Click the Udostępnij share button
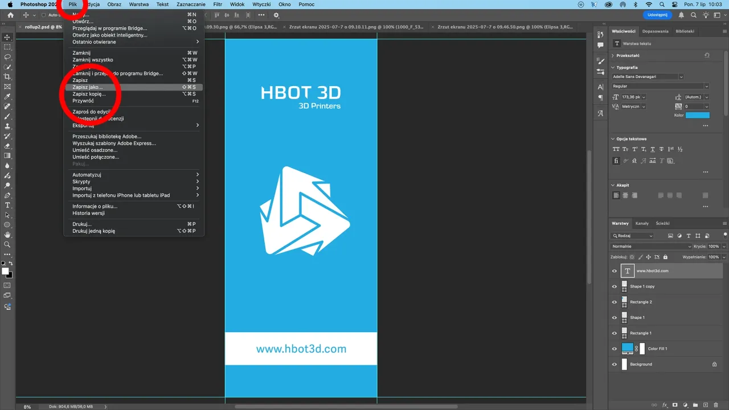Image resolution: width=729 pixels, height=410 pixels. coord(657,15)
